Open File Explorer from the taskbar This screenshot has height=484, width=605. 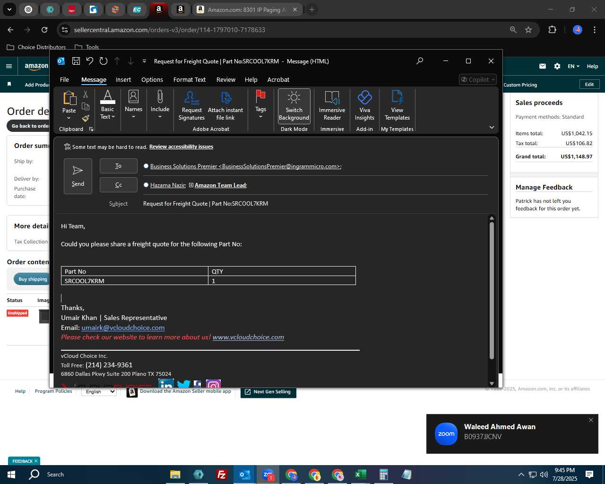pos(175,475)
